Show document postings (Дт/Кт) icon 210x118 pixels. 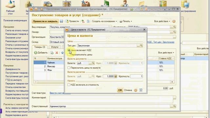click(83, 21)
